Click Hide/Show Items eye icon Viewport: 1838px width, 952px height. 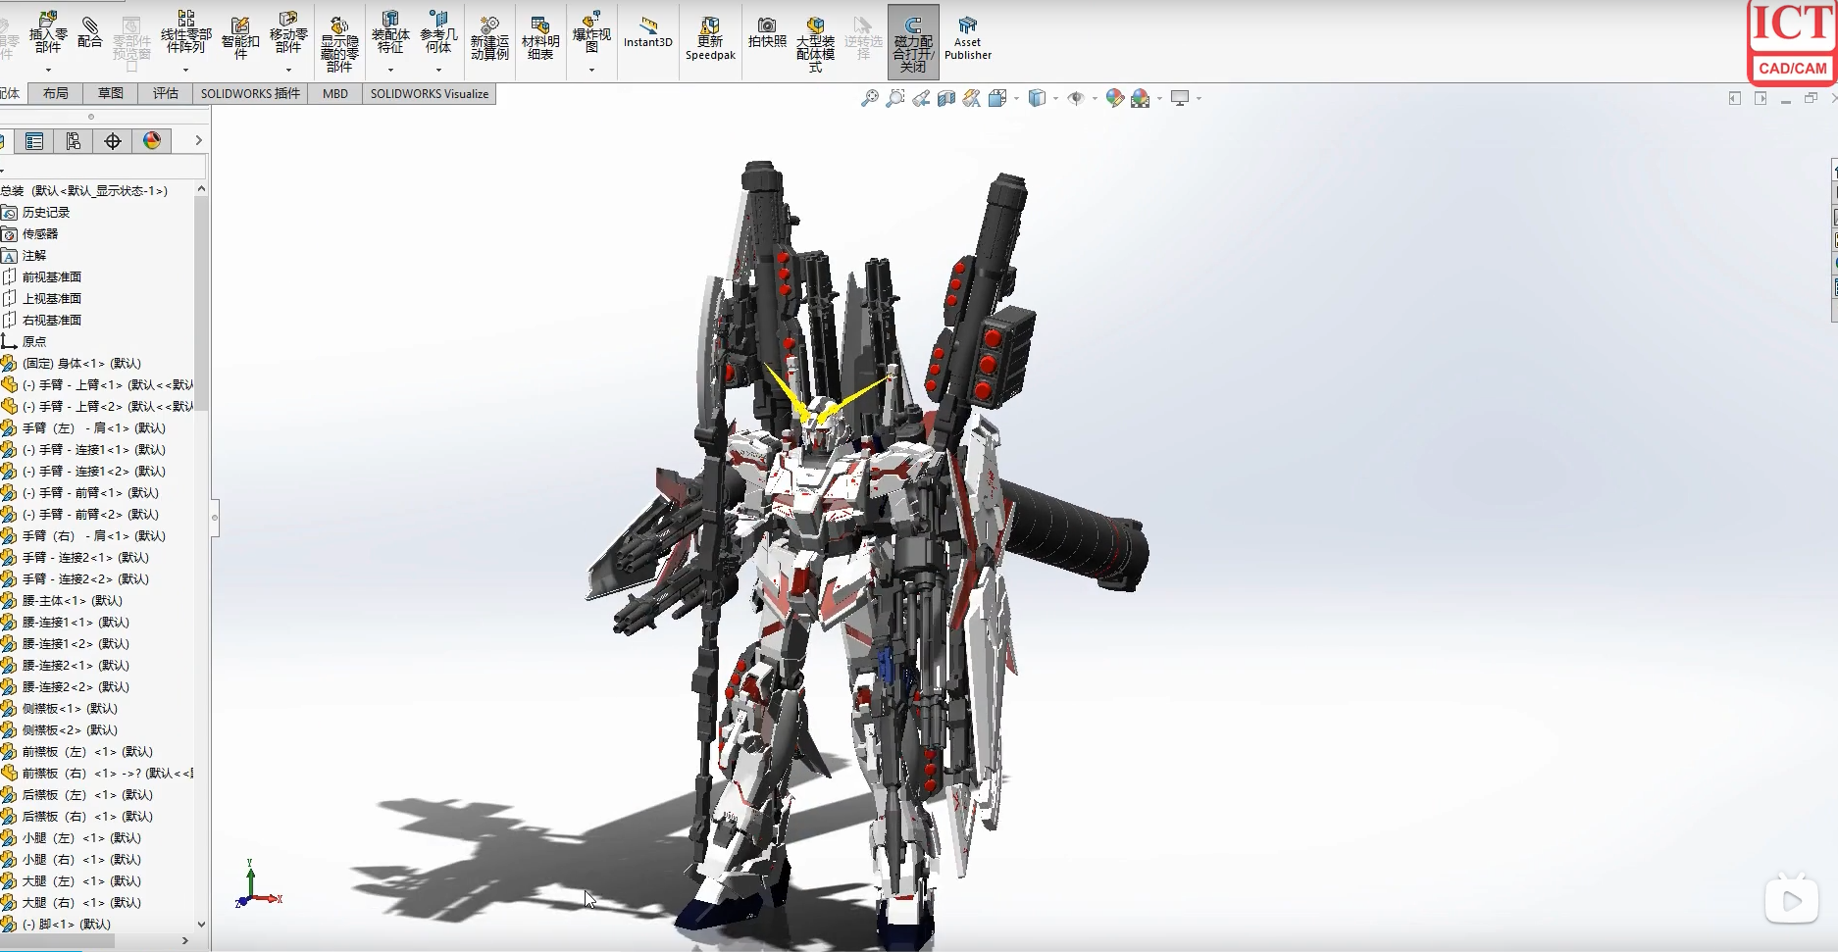[1076, 98]
